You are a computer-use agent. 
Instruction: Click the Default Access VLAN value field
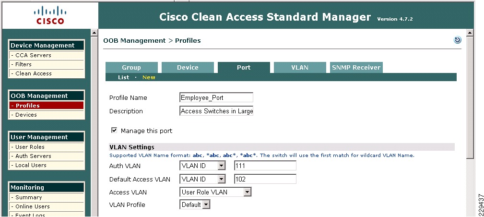[x=265, y=179]
